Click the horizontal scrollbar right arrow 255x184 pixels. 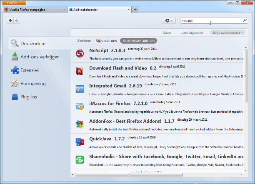[241, 174]
